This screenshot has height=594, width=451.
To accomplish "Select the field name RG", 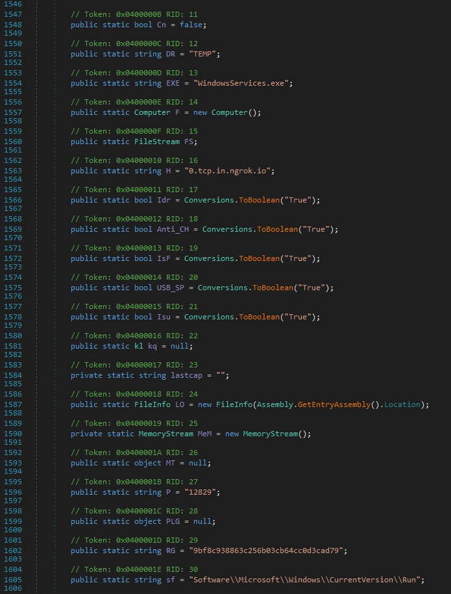I will pyautogui.click(x=171, y=551).
